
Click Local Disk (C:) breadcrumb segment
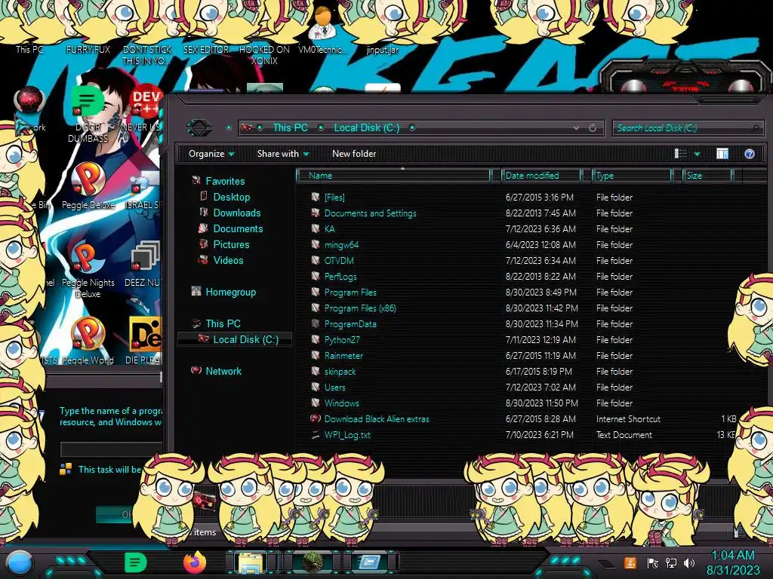367,128
